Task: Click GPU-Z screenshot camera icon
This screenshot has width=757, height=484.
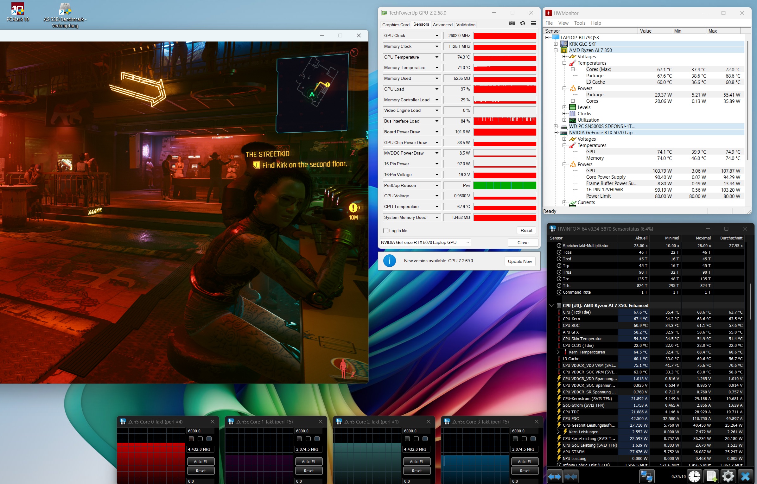Action: (x=512, y=24)
